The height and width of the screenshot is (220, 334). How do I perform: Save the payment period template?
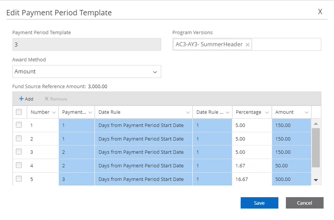[259, 203]
